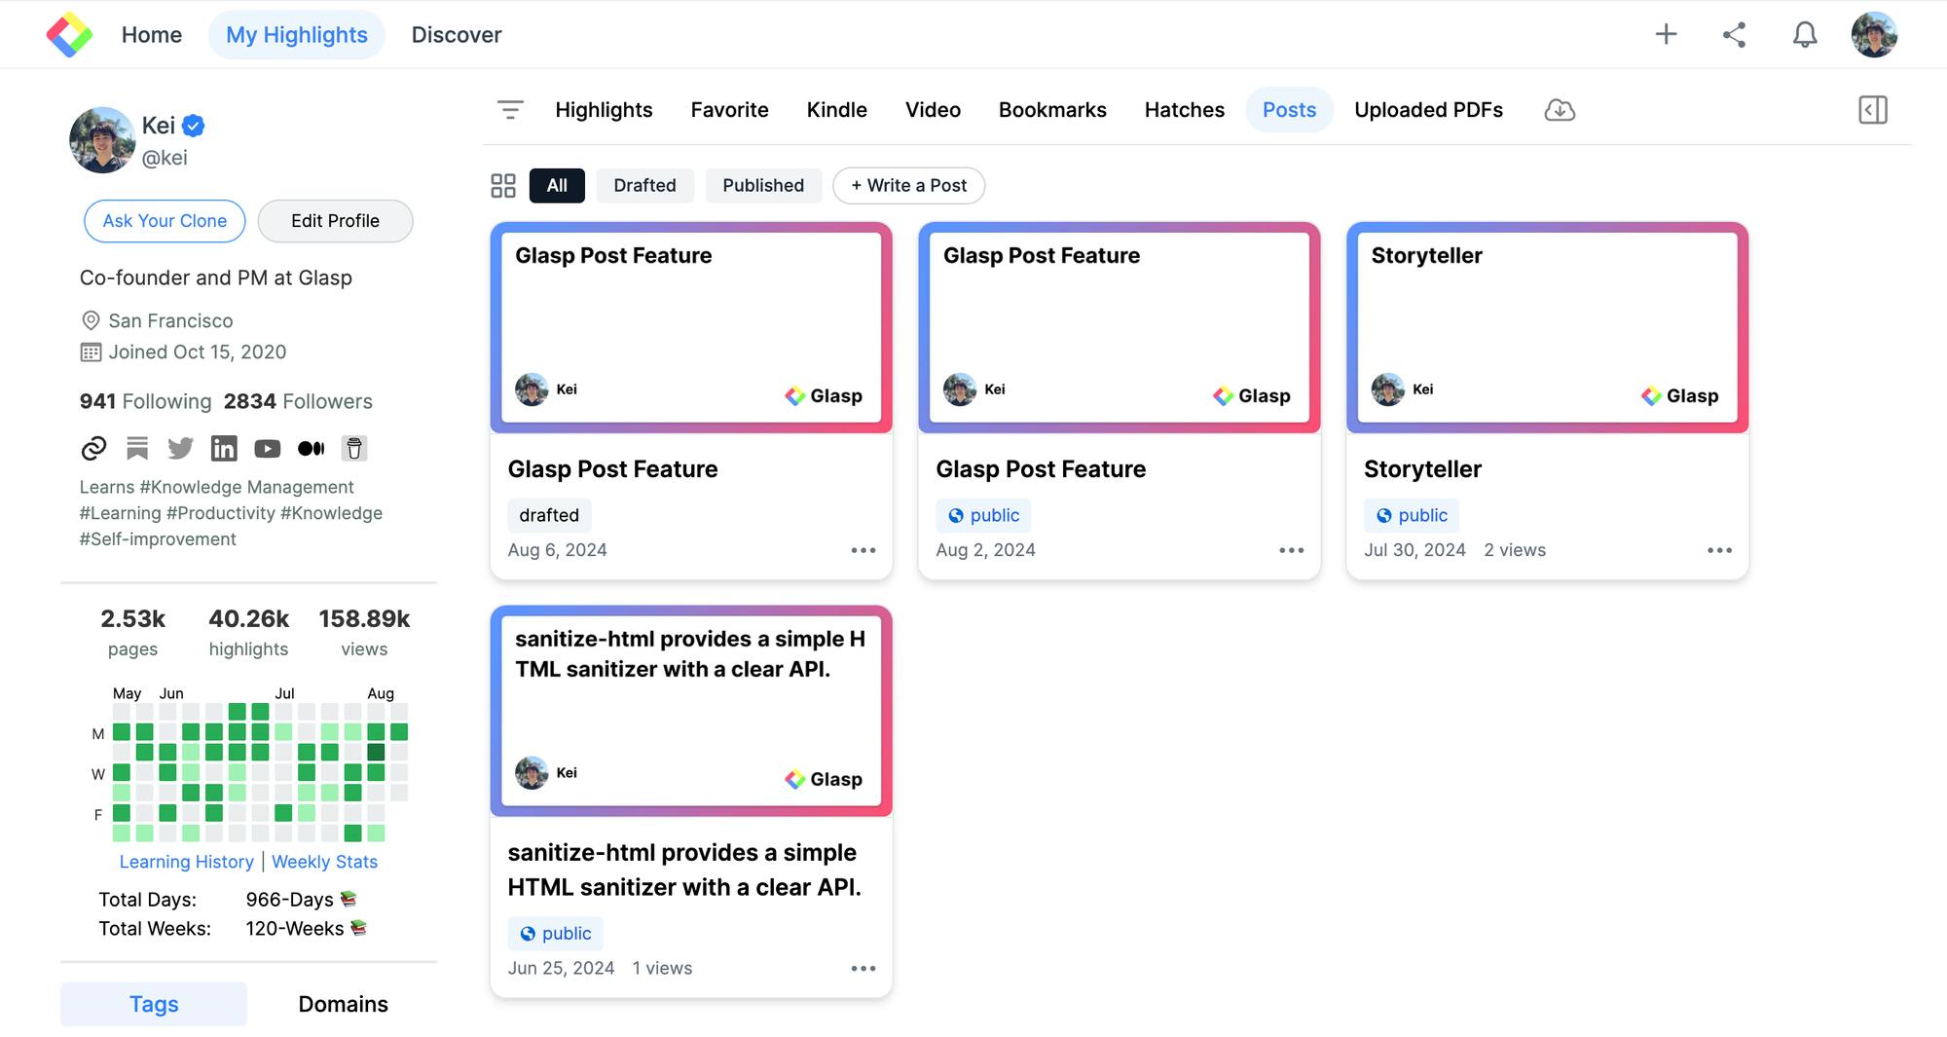Collapse the side panel using the panel icon
The image size is (1947, 1037).
point(1872,110)
